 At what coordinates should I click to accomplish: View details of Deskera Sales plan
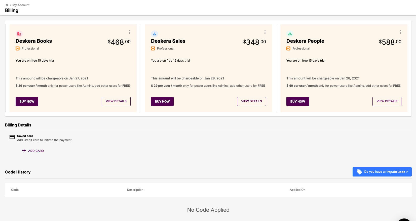[251, 101]
